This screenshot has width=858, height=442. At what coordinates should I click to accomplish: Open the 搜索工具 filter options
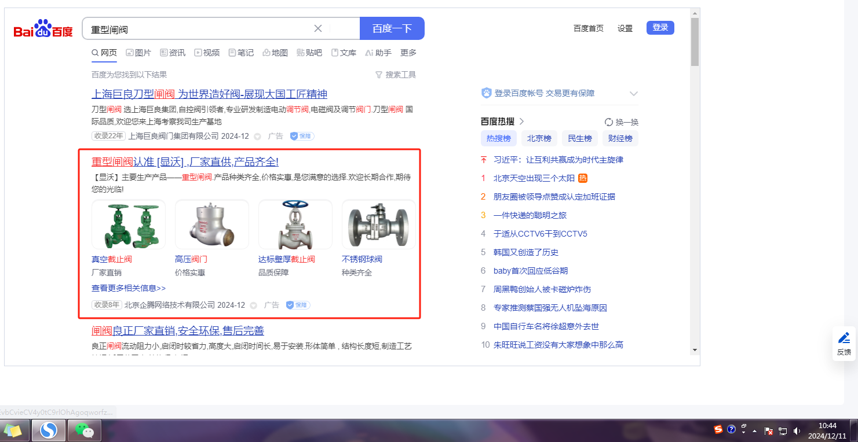396,75
